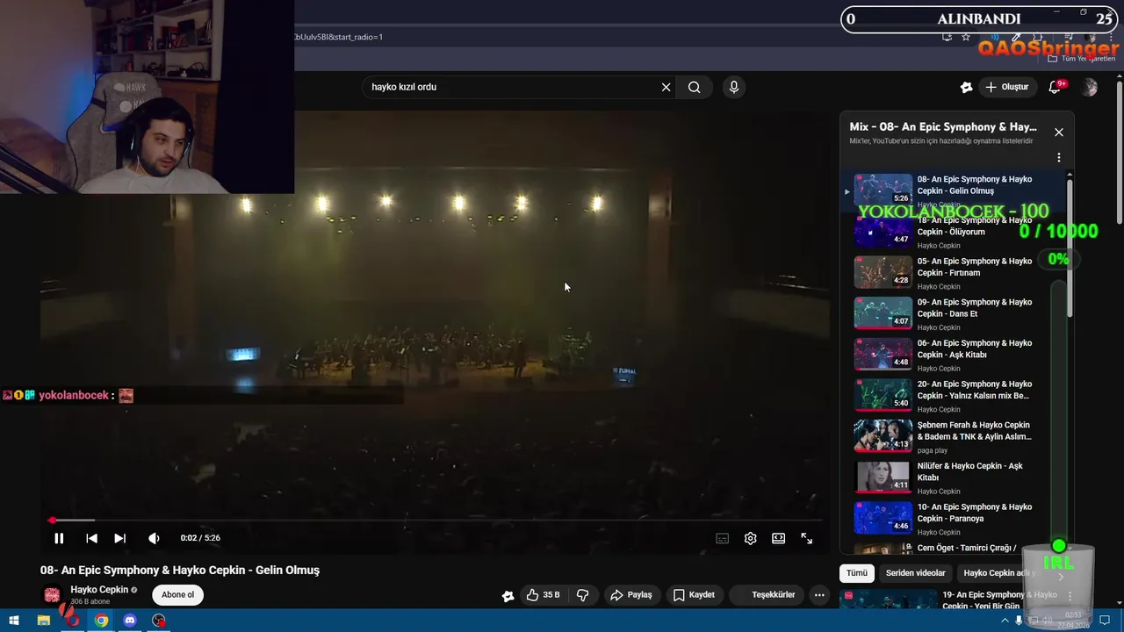Pause the playing video
The height and width of the screenshot is (632, 1124).
point(59,538)
